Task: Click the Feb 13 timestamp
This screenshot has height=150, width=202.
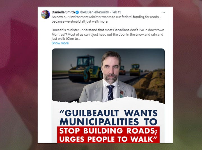Action: pos(116,12)
